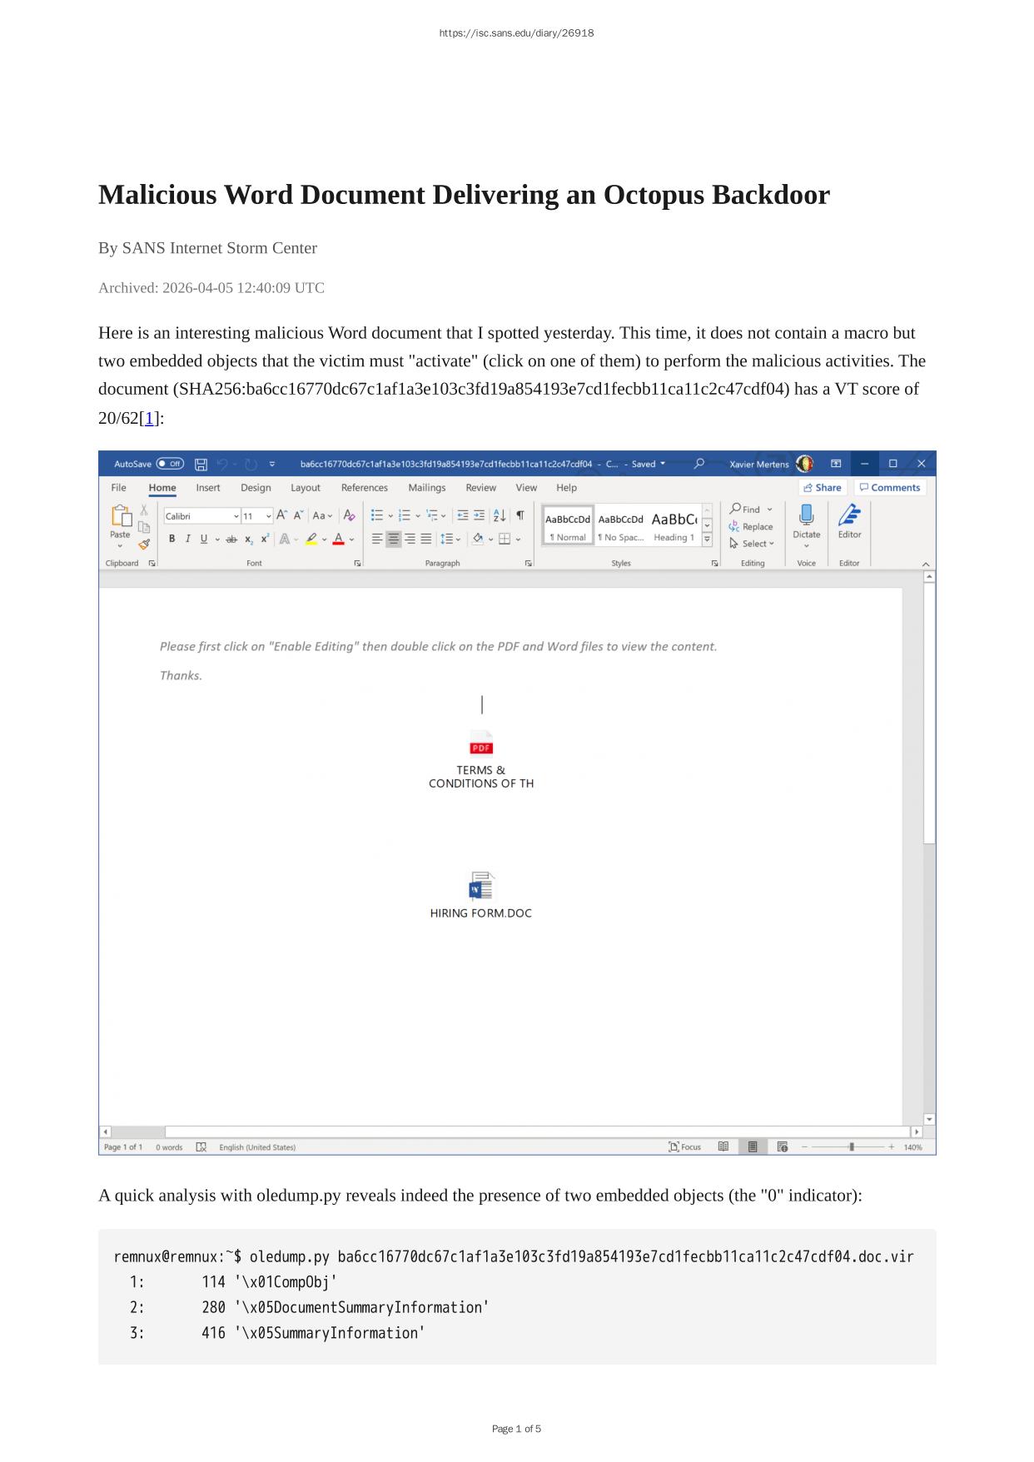Screen dimensions: 1034x1462
Task: Click the Share button
Action: (x=823, y=488)
